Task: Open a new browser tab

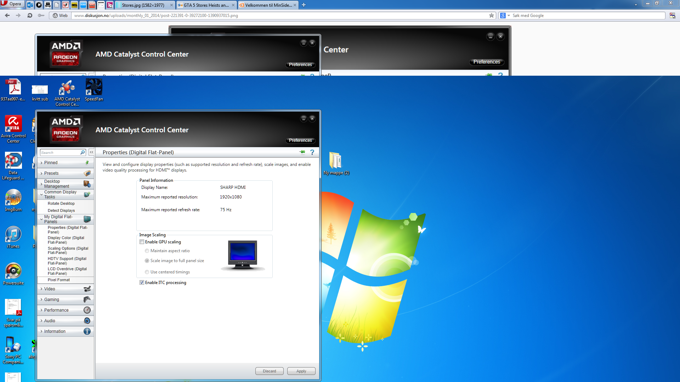Action: tap(304, 5)
